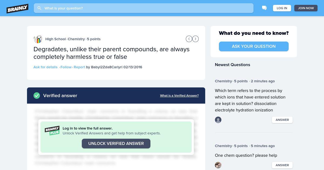Click the asker's rainbow avatar
Image resolution: width=324 pixels, height=170 pixels.
click(x=38, y=39)
